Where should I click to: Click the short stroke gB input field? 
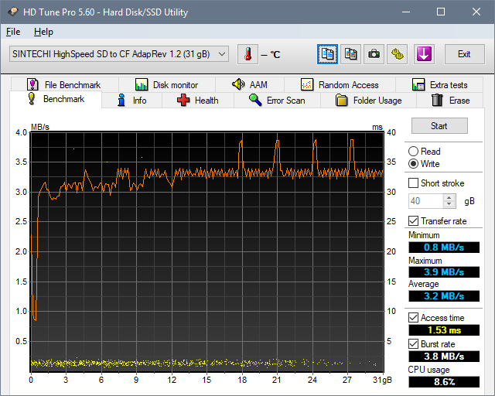tap(426, 201)
